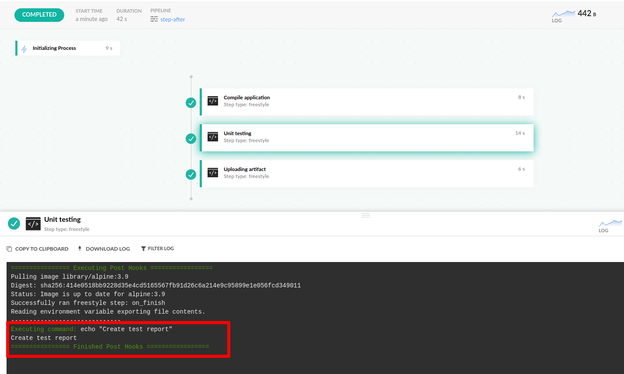Screen dimensions: 624x374
Task: Click the COMPLETED status badge
Action: [39, 14]
